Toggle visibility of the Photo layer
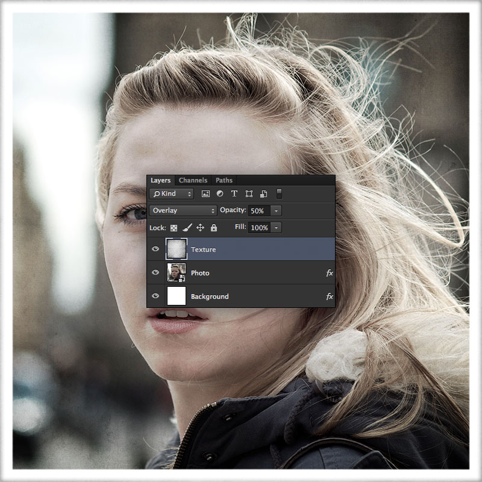 [155, 272]
